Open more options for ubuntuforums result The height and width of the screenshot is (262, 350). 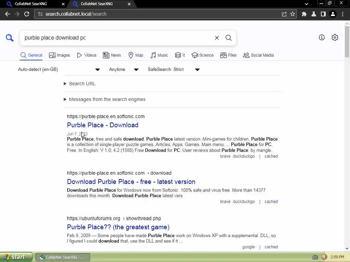[x=260, y=247]
